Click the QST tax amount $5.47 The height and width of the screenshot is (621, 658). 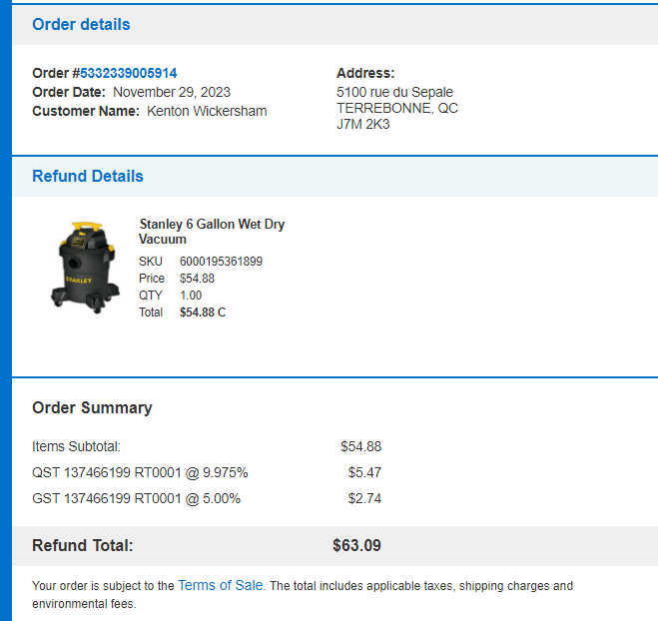point(364,472)
